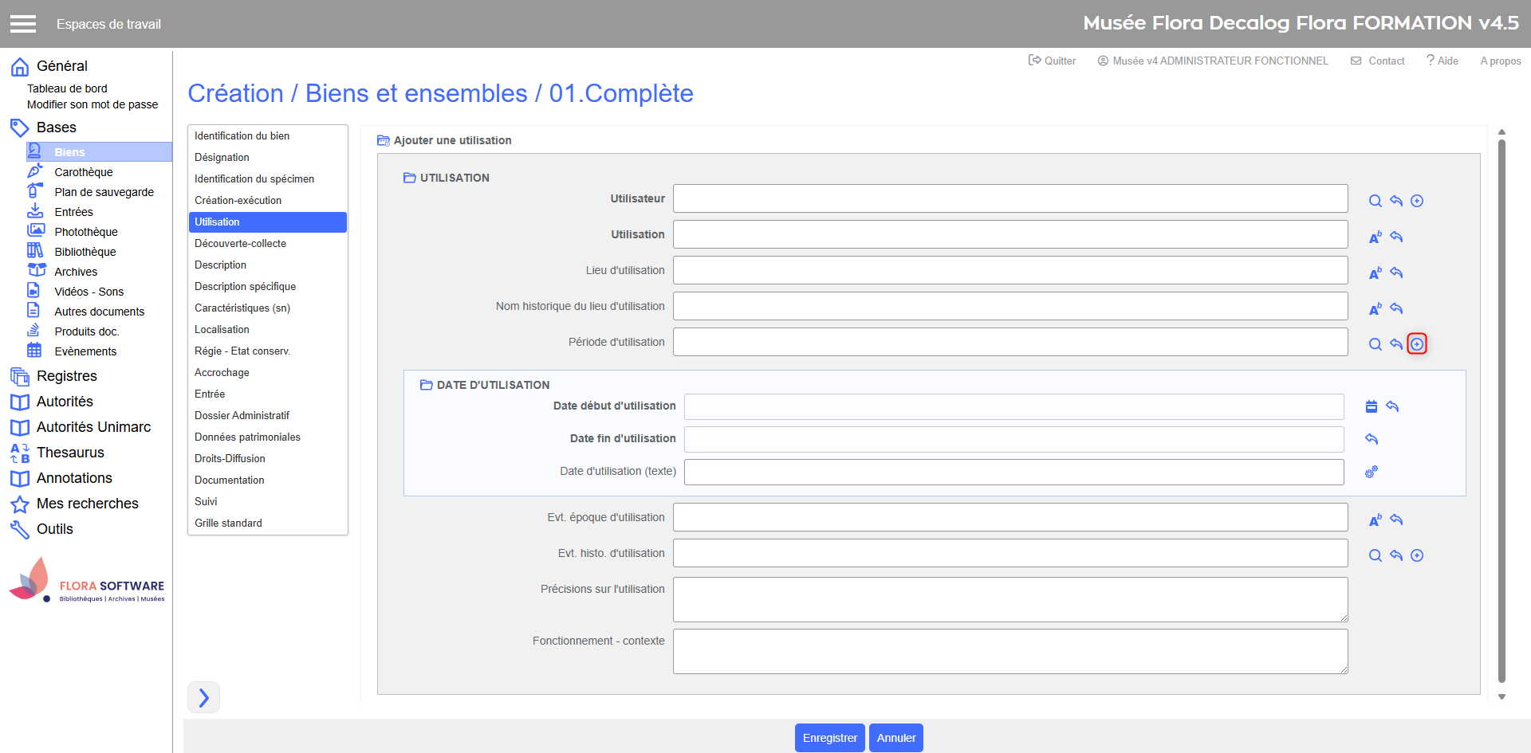Click search icon next to Utilisateur field
Viewport: 1531px width, 753px height.
tap(1375, 201)
